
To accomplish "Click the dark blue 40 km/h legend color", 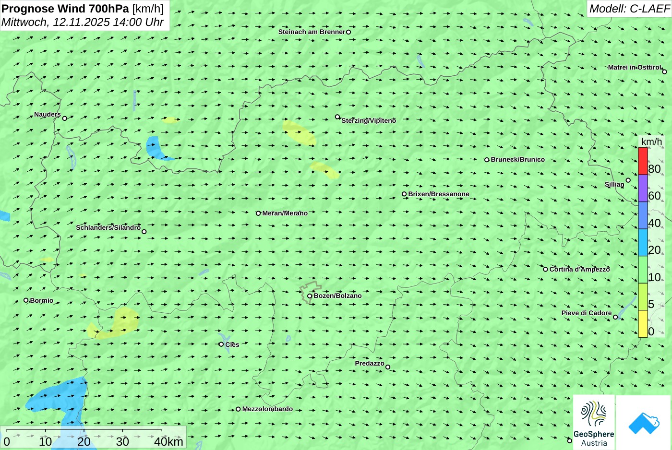I will pyautogui.click(x=643, y=215).
